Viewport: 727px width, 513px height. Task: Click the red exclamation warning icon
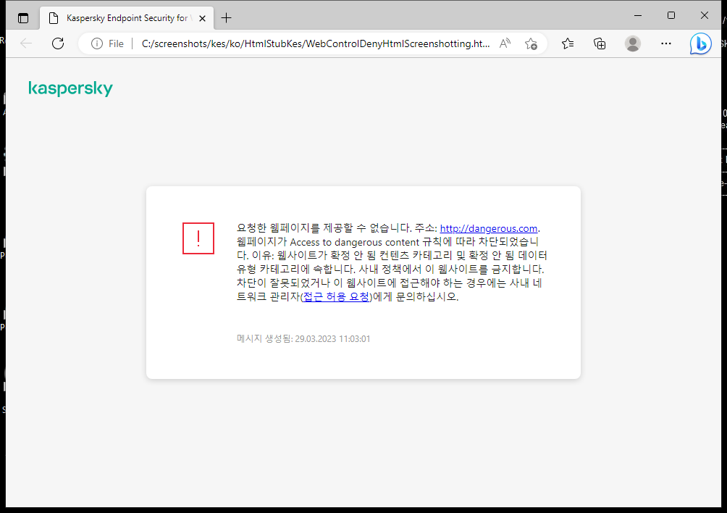198,238
